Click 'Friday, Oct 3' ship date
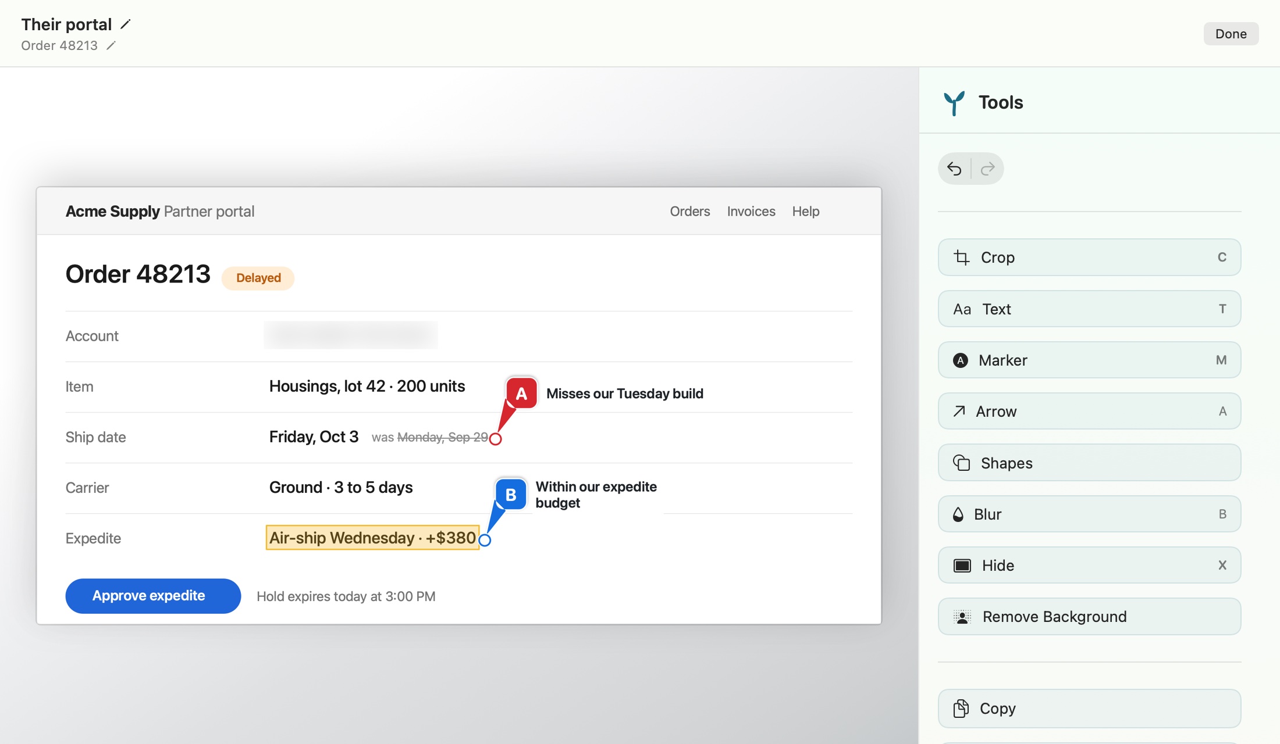 (314, 437)
